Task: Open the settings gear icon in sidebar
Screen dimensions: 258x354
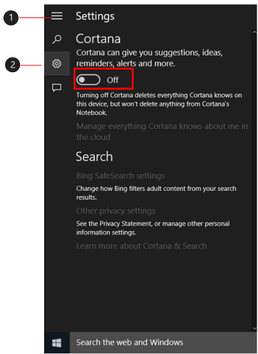Action: [x=57, y=64]
